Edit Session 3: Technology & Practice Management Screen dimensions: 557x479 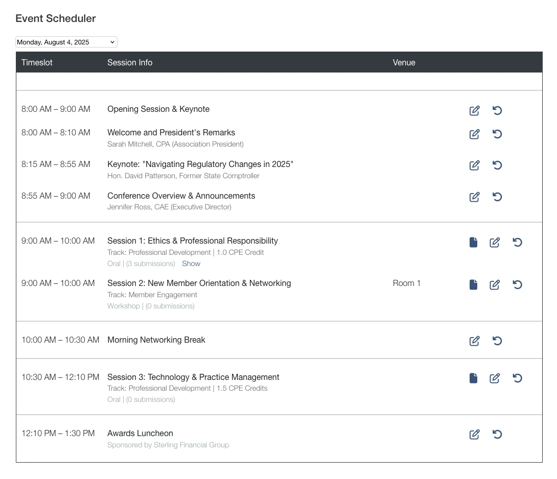(x=495, y=378)
